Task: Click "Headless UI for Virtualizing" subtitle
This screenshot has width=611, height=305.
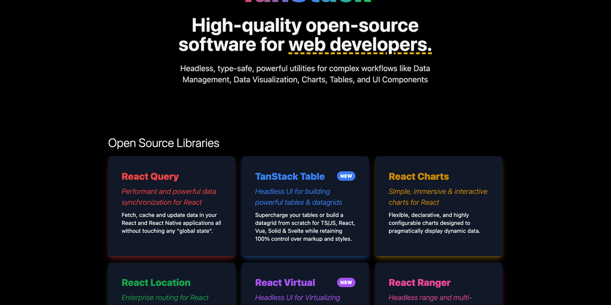Action: pos(297,298)
